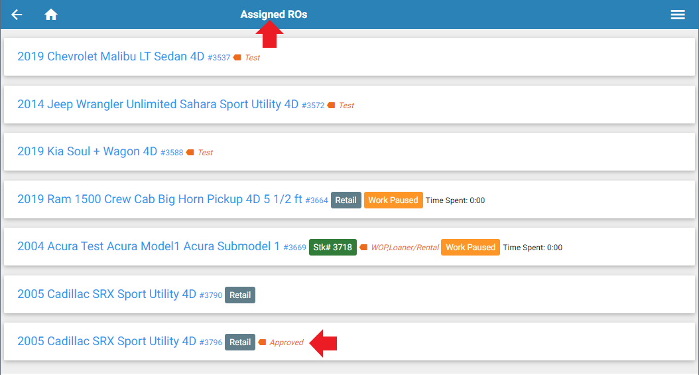Click Time Spent: 0:00 on Acura row
Viewport: 699px width, 375px height.
click(x=533, y=248)
